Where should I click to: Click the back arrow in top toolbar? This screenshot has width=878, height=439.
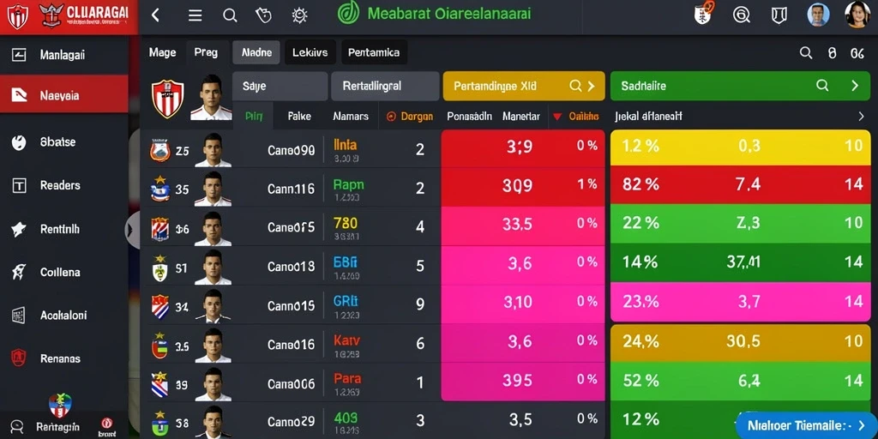[156, 15]
